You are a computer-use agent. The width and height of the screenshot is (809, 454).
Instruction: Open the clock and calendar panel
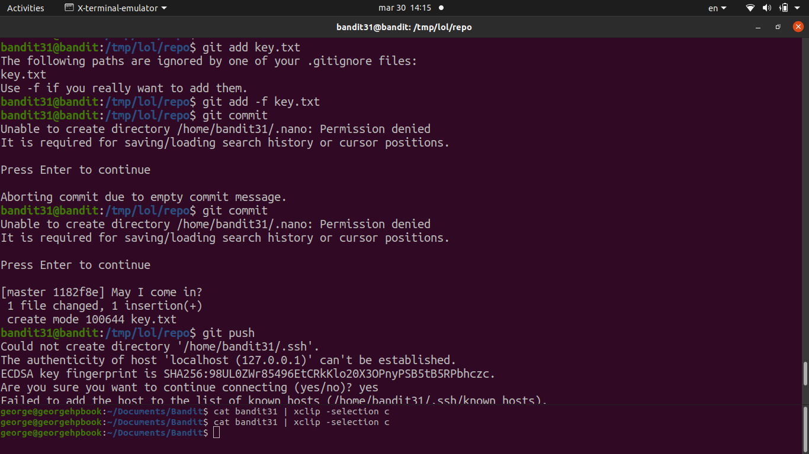[x=404, y=8]
